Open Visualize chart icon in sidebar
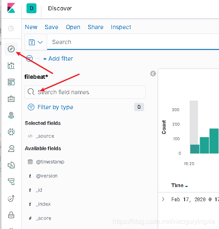Image resolution: width=219 pixels, height=229 pixels. tap(11, 66)
